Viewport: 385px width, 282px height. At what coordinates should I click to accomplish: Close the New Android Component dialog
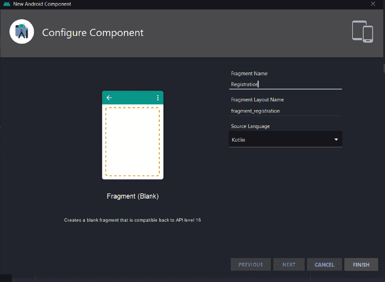coord(373,4)
